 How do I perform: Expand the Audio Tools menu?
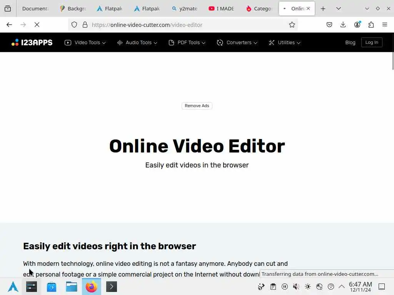[137, 42]
